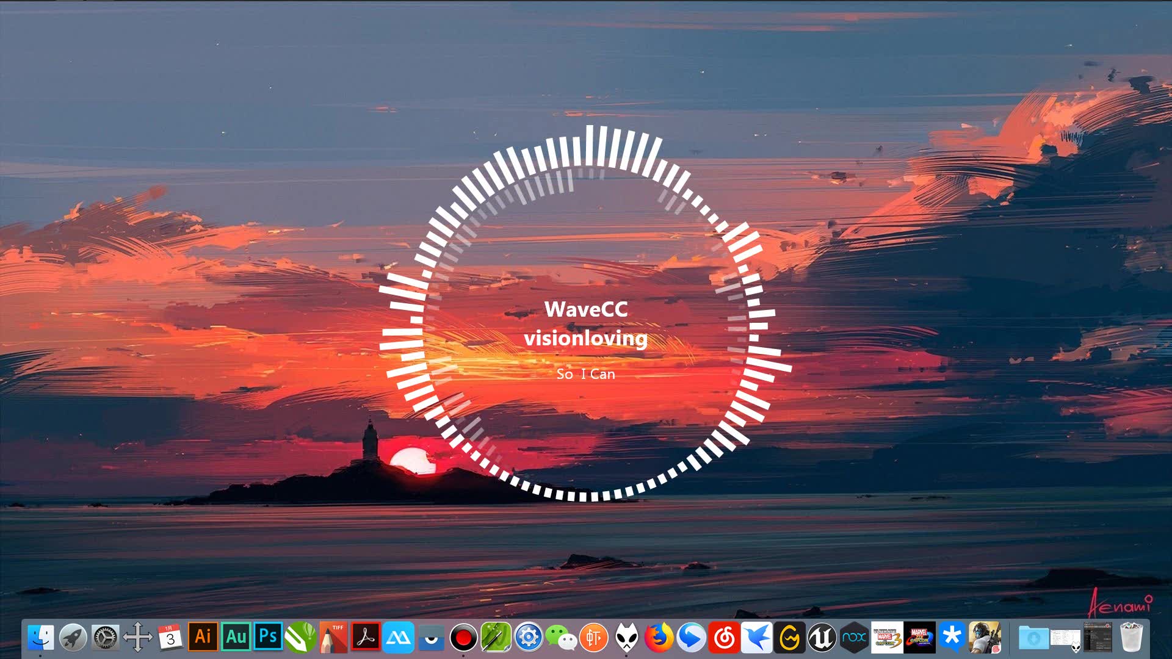Screen dimensions: 1172x659
Task: Open Photoshop in the dock
Action: 268,638
